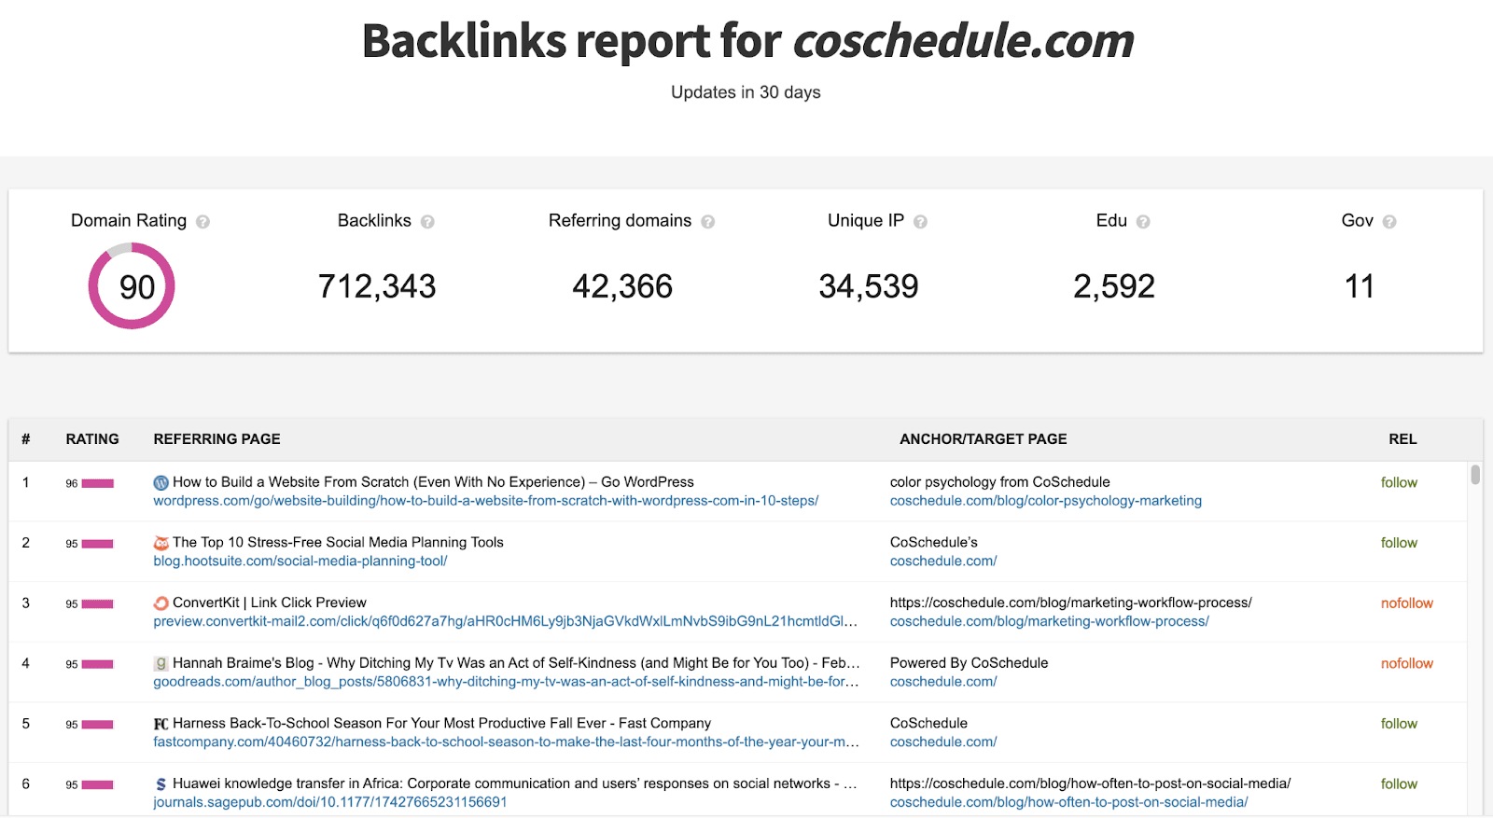The image size is (1493, 818).
Task: Click the Hootsuite owl icon in row 2
Action: pos(160,542)
